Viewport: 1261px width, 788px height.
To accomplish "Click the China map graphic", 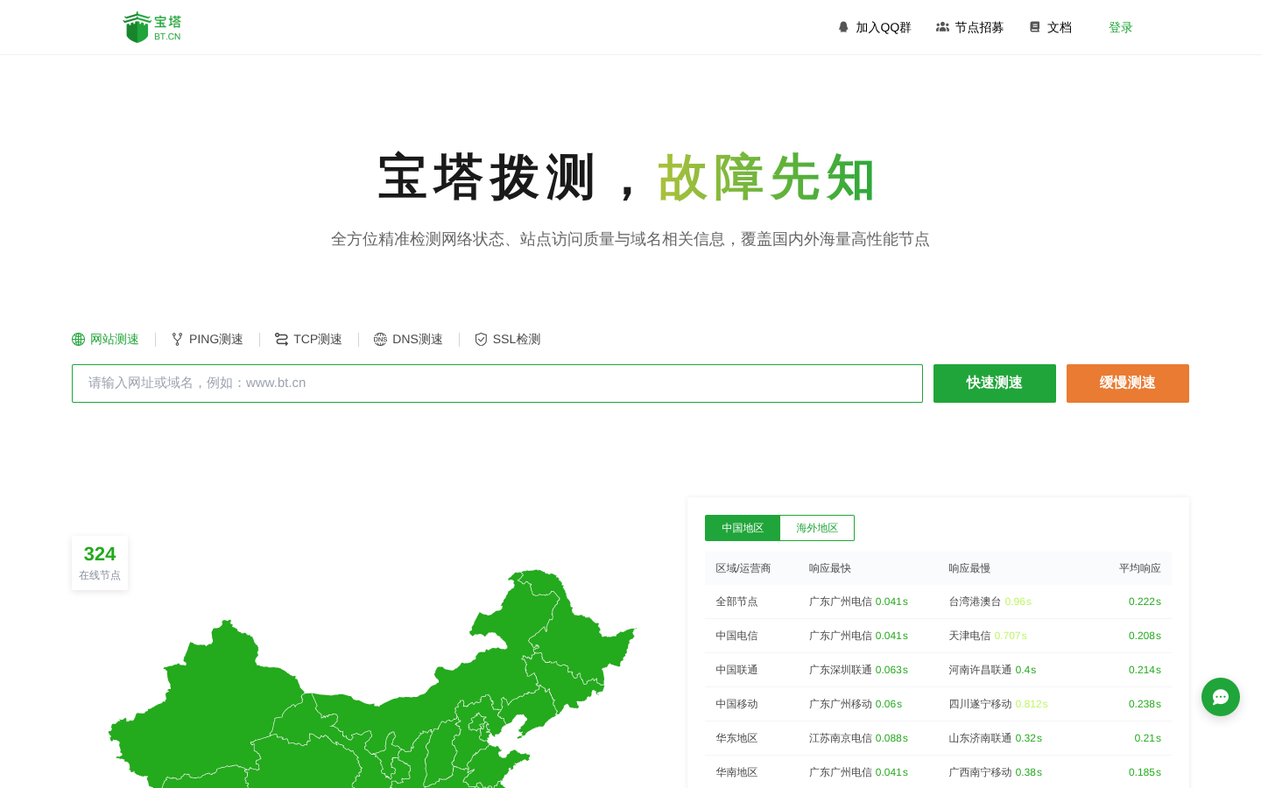I will pyautogui.click(x=372, y=679).
